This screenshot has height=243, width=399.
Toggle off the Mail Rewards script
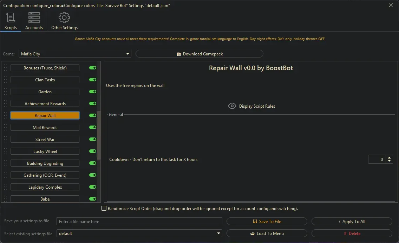pos(93,127)
